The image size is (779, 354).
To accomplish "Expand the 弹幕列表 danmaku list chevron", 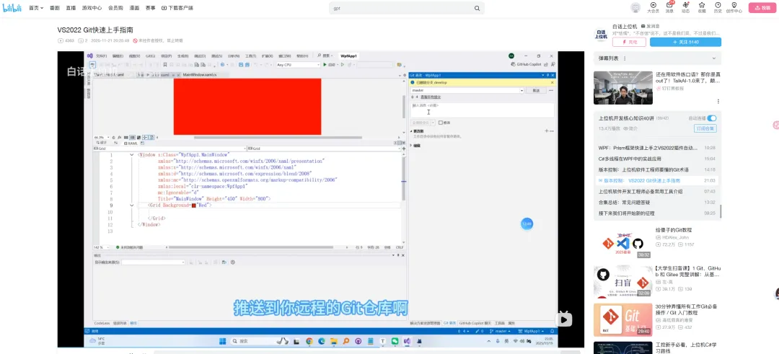I will tap(714, 58).
